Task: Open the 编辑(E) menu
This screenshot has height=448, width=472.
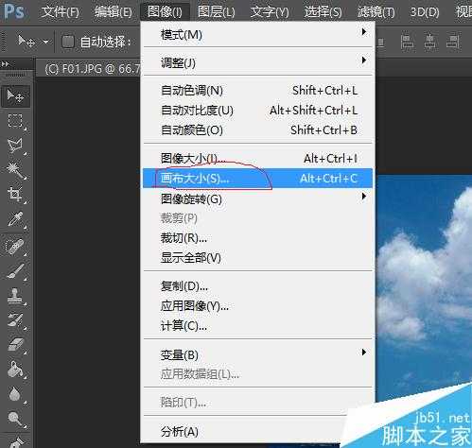Action: tap(113, 12)
